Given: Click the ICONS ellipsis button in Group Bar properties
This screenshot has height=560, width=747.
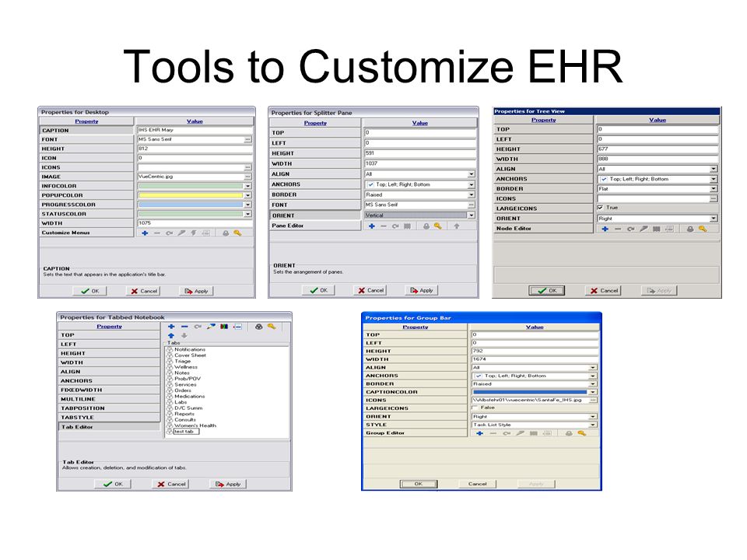Looking at the screenshot, I should [x=593, y=401].
